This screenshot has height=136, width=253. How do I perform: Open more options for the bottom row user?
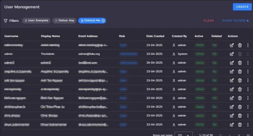248,125
